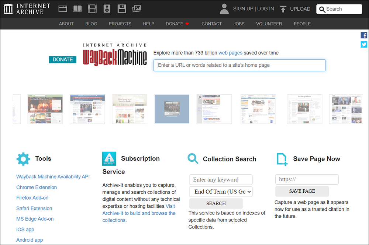Open the Safari Extension link
369x245 pixels.
[x=34, y=209]
